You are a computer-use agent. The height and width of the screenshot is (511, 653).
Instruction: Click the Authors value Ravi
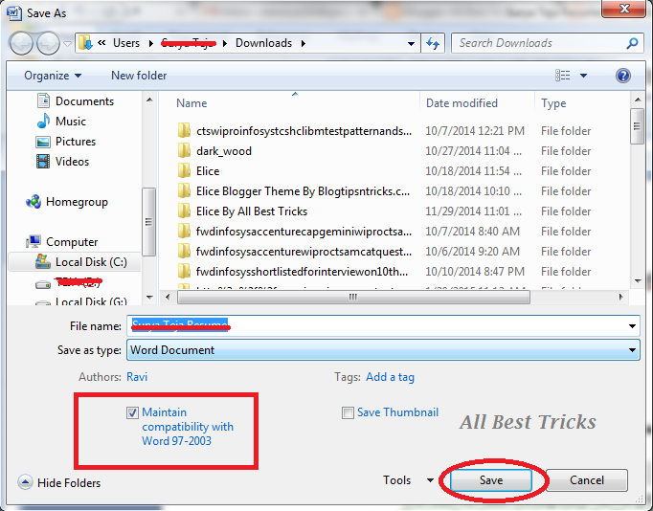point(137,377)
